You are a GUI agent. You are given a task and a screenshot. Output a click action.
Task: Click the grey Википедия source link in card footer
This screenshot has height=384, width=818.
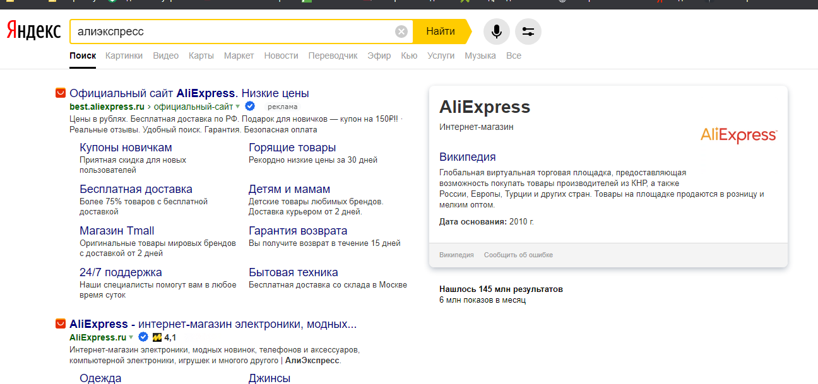(x=456, y=255)
